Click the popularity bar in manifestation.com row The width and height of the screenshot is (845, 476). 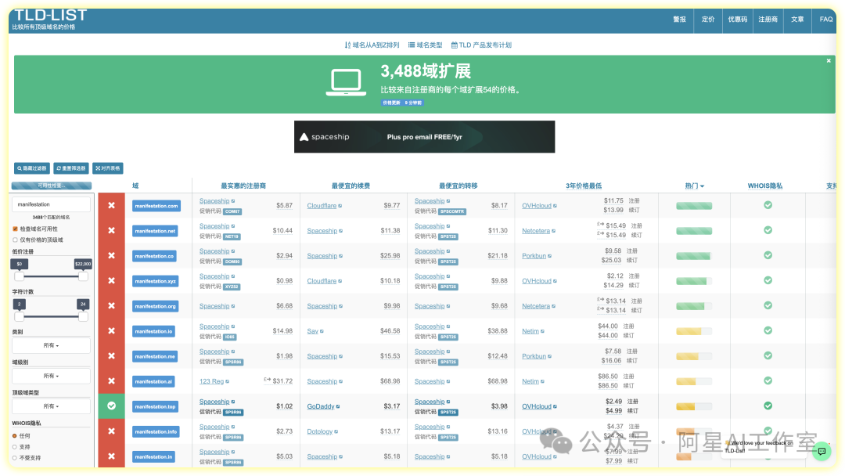(x=694, y=206)
